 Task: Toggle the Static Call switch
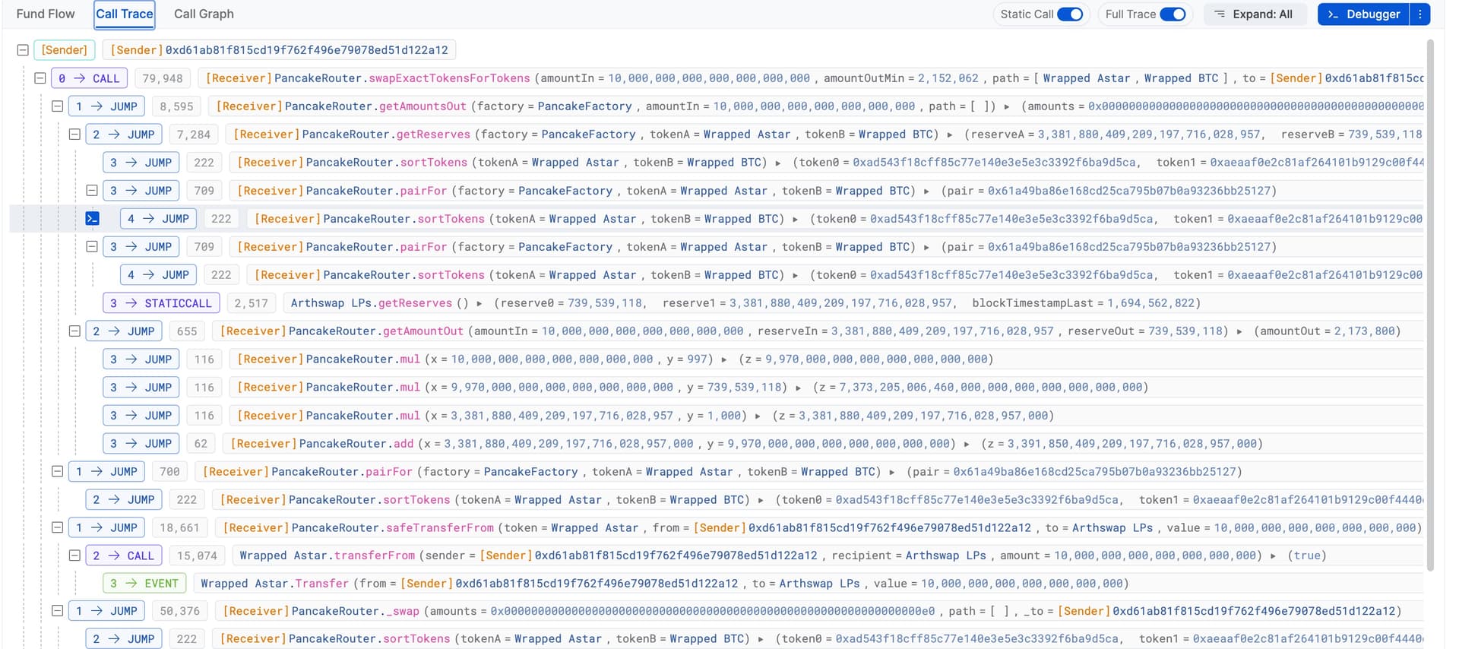point(1070,14)
